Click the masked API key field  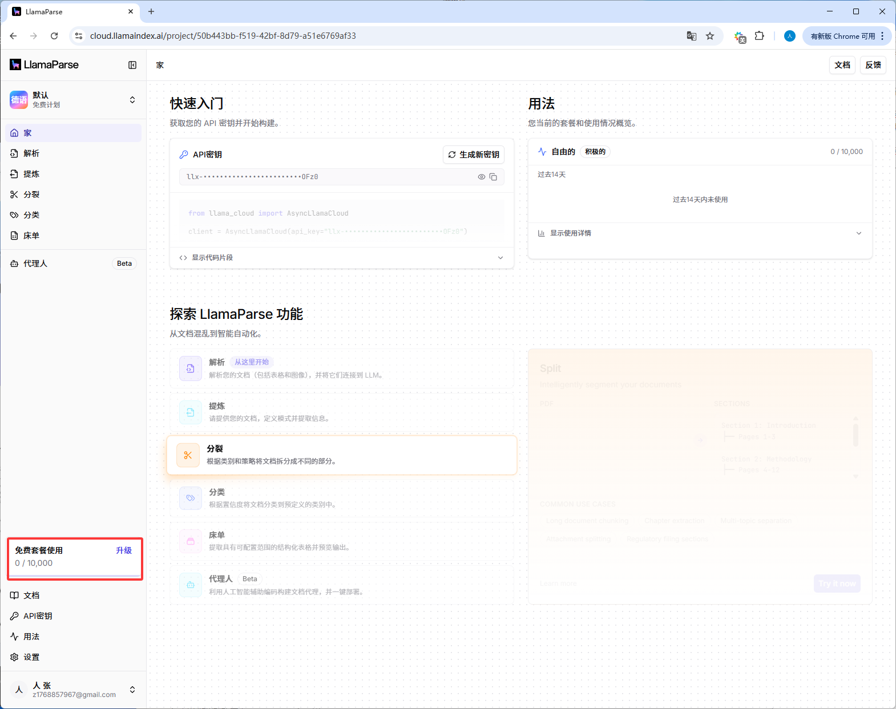point(341,177)
